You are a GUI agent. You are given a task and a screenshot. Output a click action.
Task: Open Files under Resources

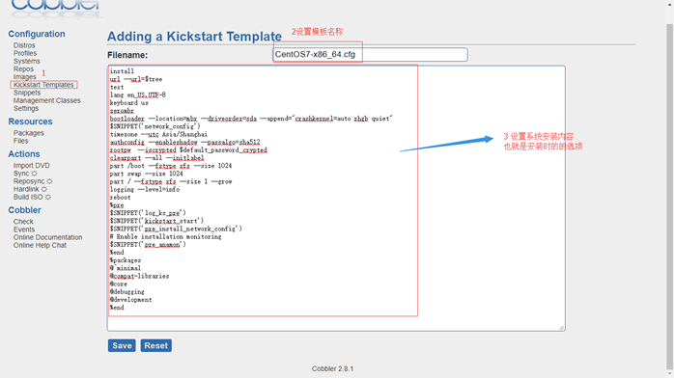click(x=20, y=141)
